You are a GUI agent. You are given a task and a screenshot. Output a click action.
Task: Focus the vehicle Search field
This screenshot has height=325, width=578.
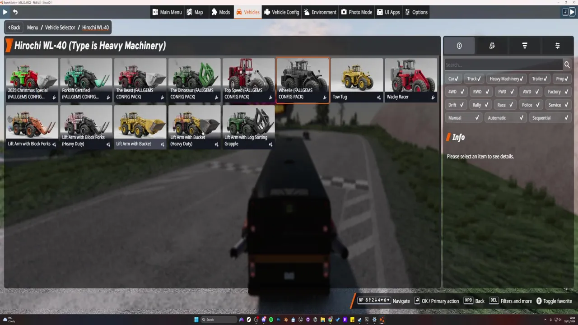(503, 65)
